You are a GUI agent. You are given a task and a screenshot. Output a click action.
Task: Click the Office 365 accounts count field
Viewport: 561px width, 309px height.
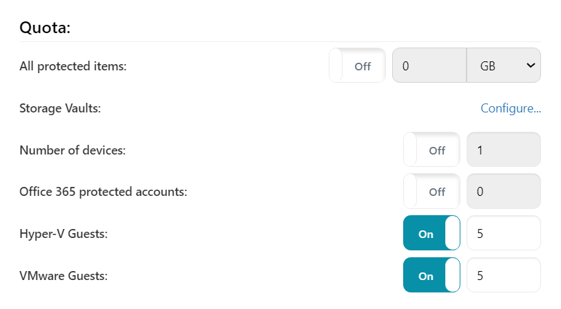503,192
